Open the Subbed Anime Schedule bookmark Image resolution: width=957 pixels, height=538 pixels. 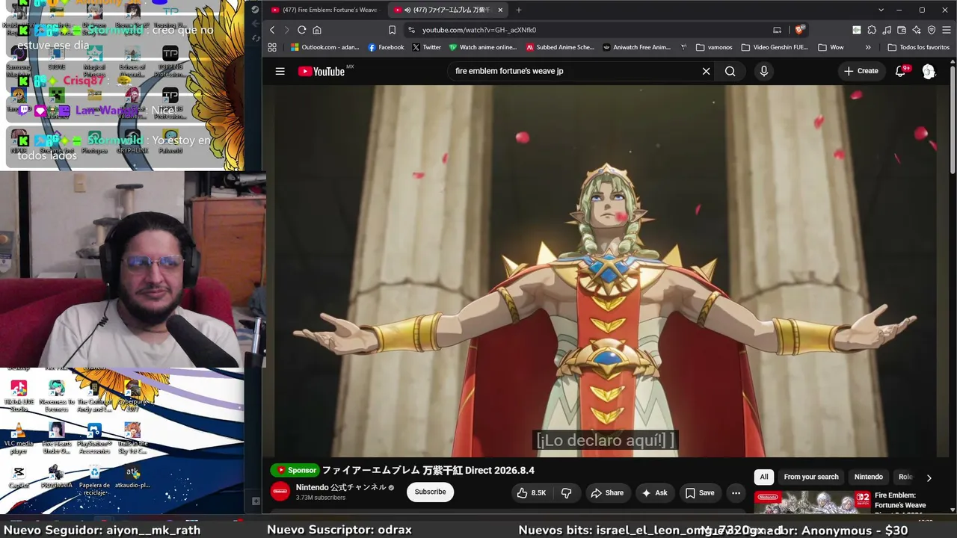coord(560,47)
